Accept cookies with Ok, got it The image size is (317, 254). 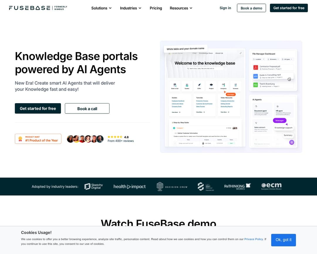(284, 240)
